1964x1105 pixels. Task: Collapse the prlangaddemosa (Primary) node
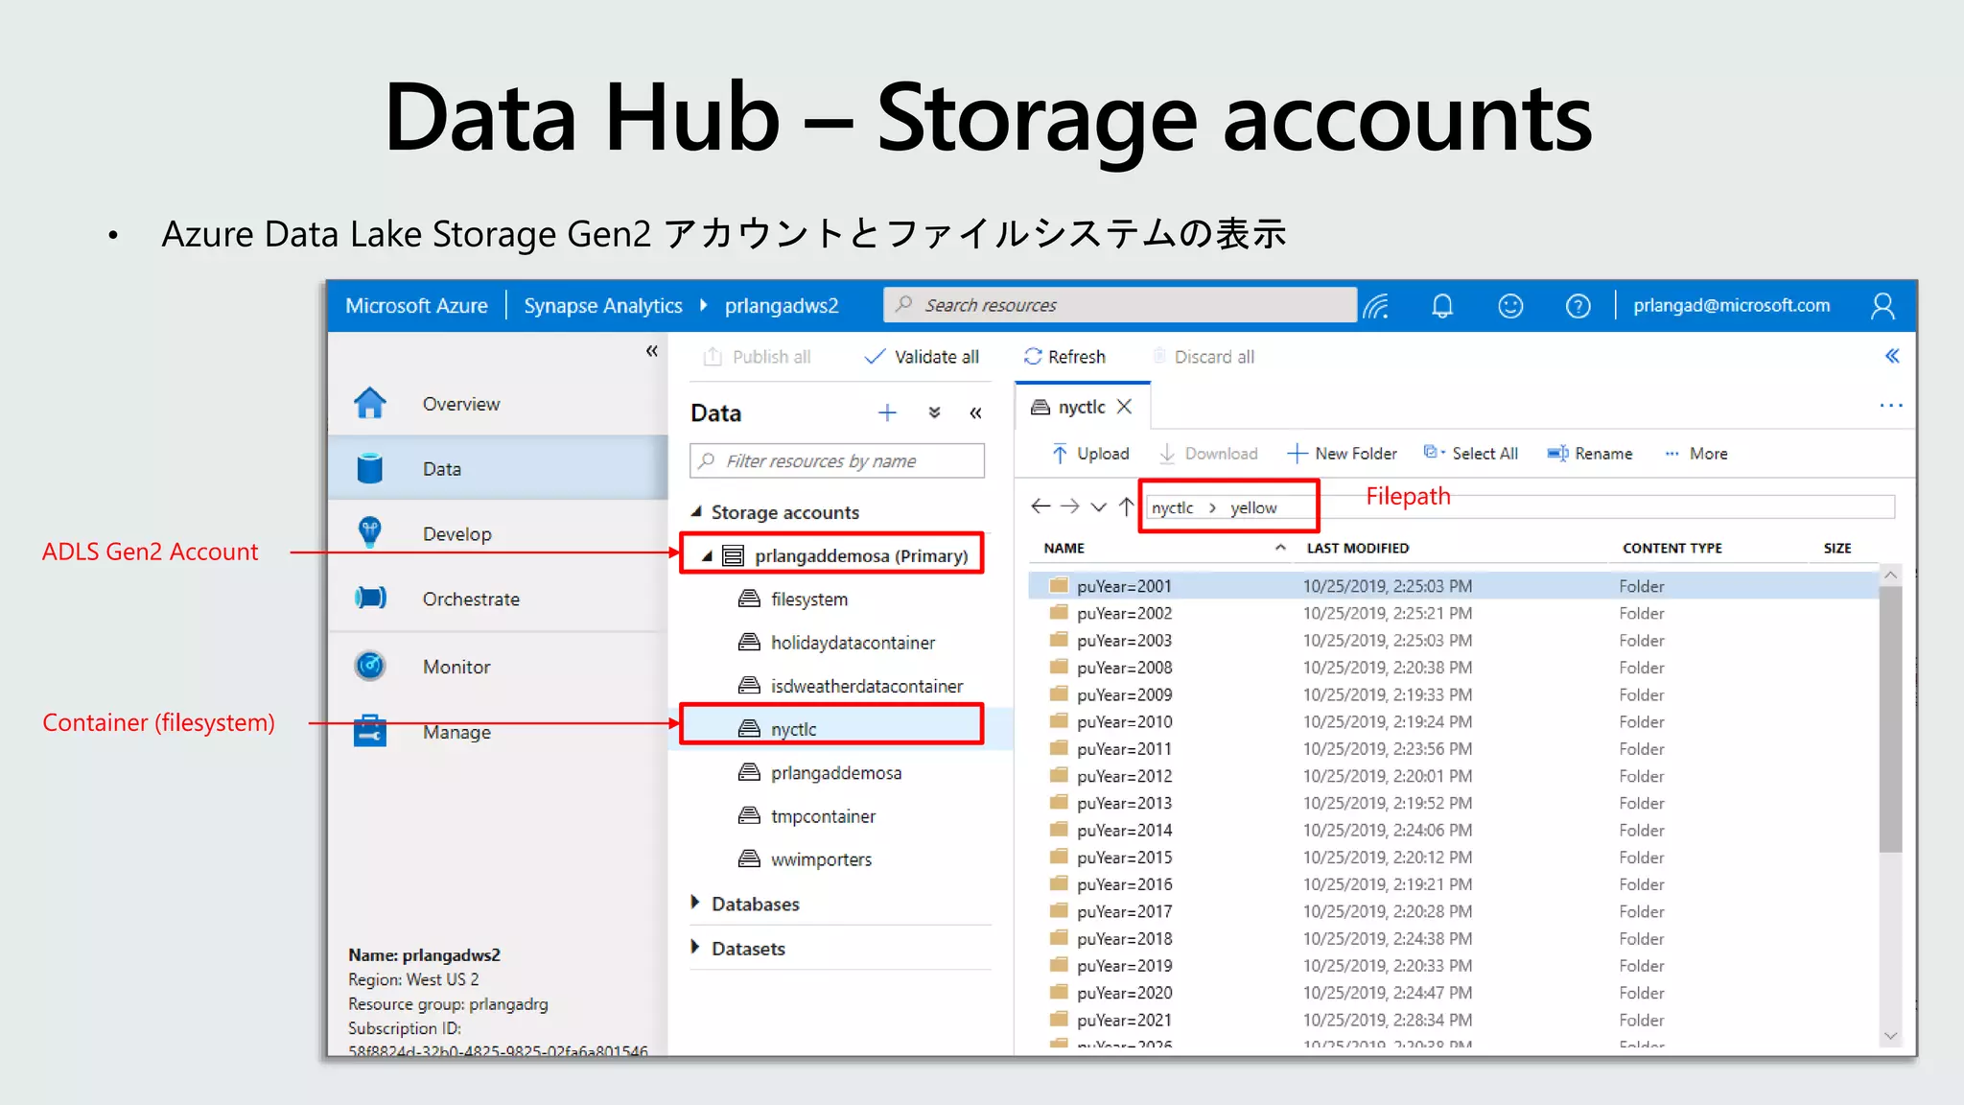(707, 555)
